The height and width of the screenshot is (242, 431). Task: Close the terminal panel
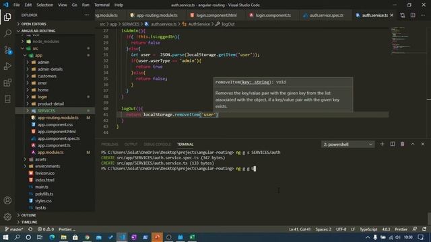pos(423,144)
